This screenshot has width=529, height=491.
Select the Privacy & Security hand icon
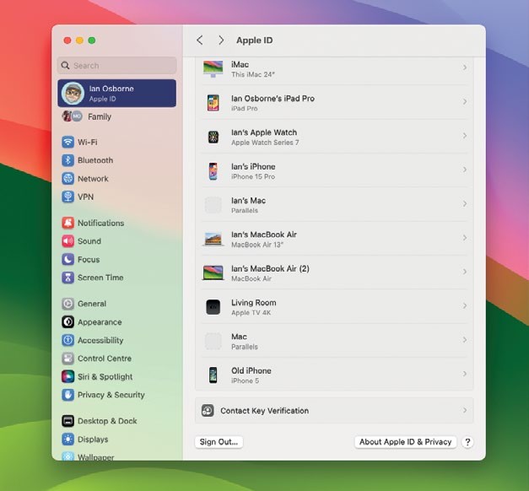(67, 395)
